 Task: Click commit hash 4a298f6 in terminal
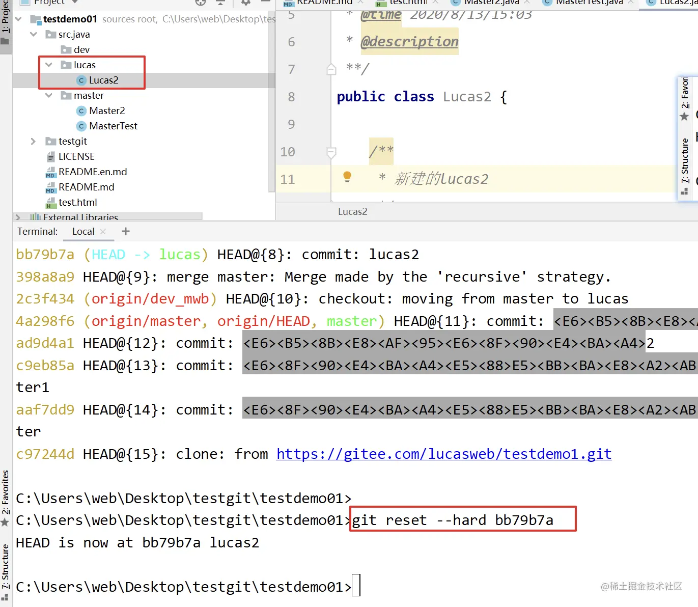(x=45, y=321)
